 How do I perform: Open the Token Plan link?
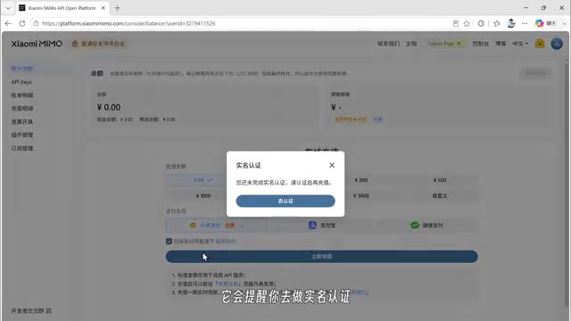(444, 44)
